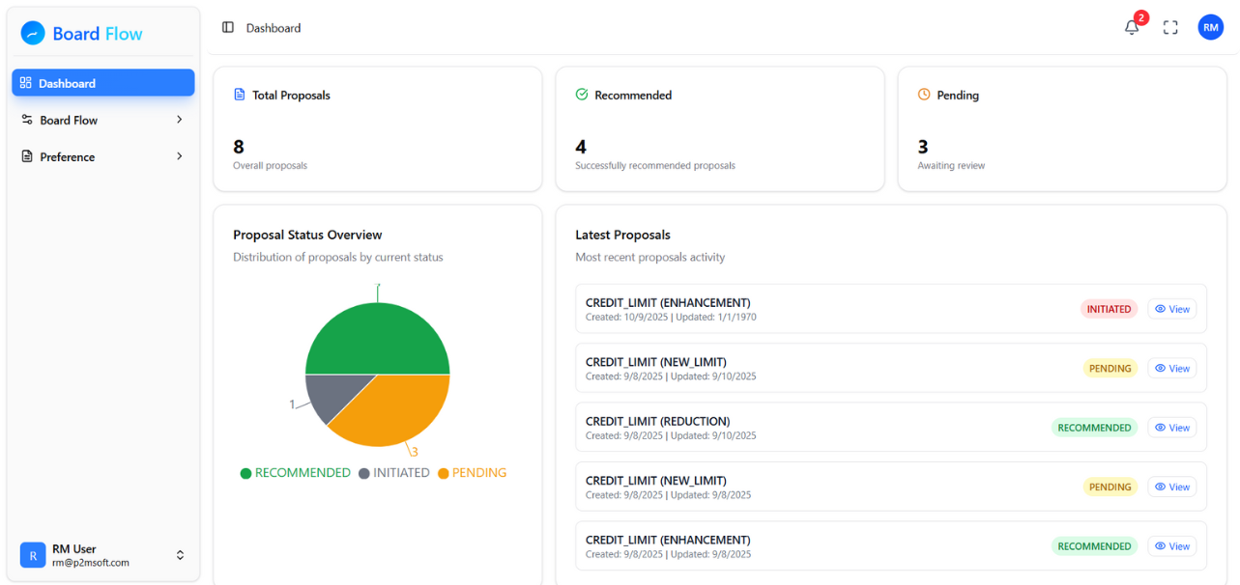This screenshot has width=1240, height=585.
Task: Toggle fullscreen mode icon
Action: click(x=1170, y=28)
